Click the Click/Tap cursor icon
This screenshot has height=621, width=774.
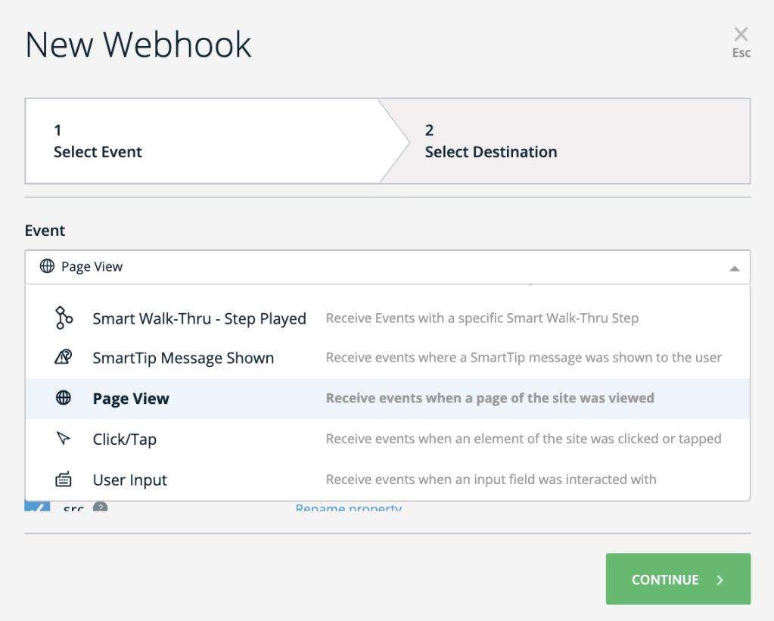(x=64, y=439)
